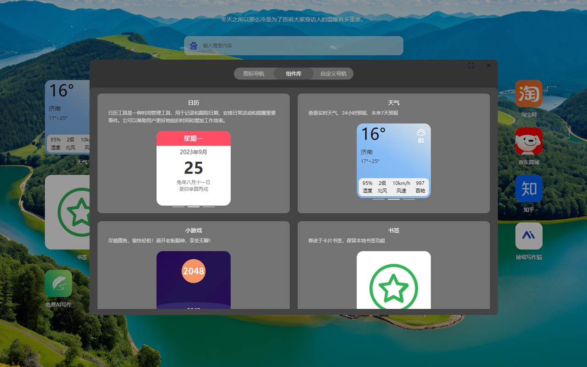Click the 天气 widget title in dialog

[x=393, y=103]
